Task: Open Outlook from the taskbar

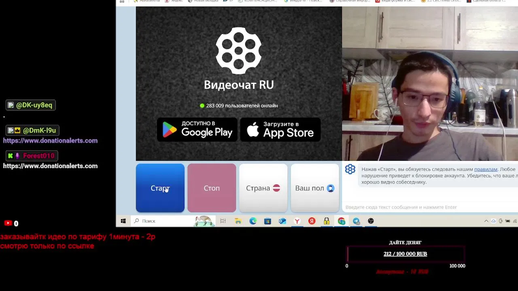Action: tap(282, 221)
